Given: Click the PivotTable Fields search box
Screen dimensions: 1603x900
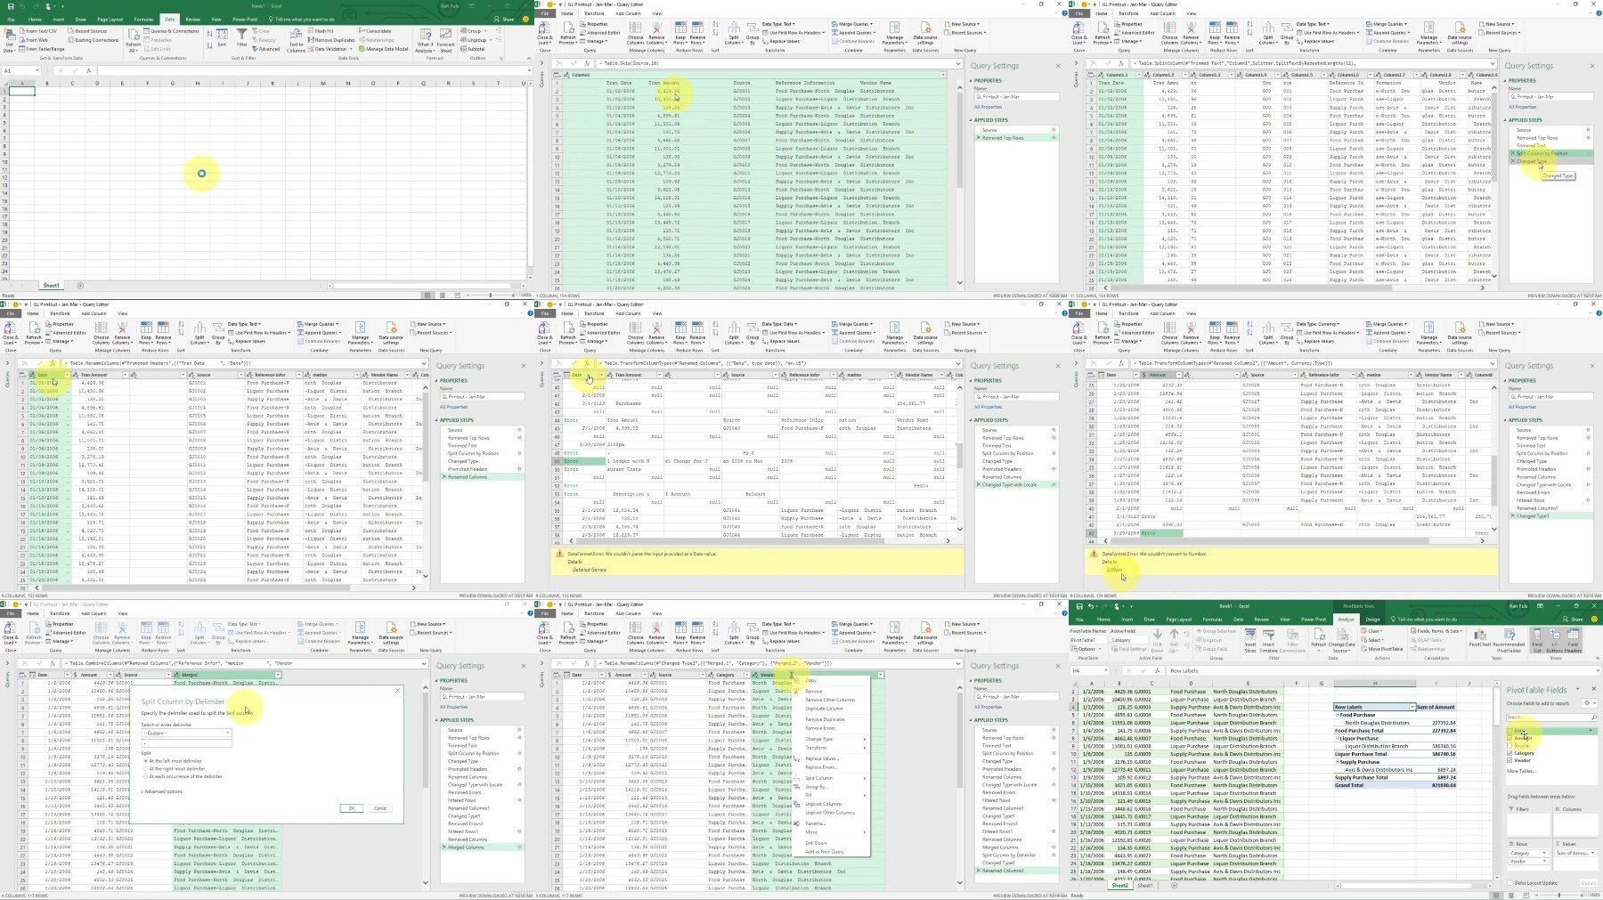Looking at the screenshot, I should (1551, 718).
